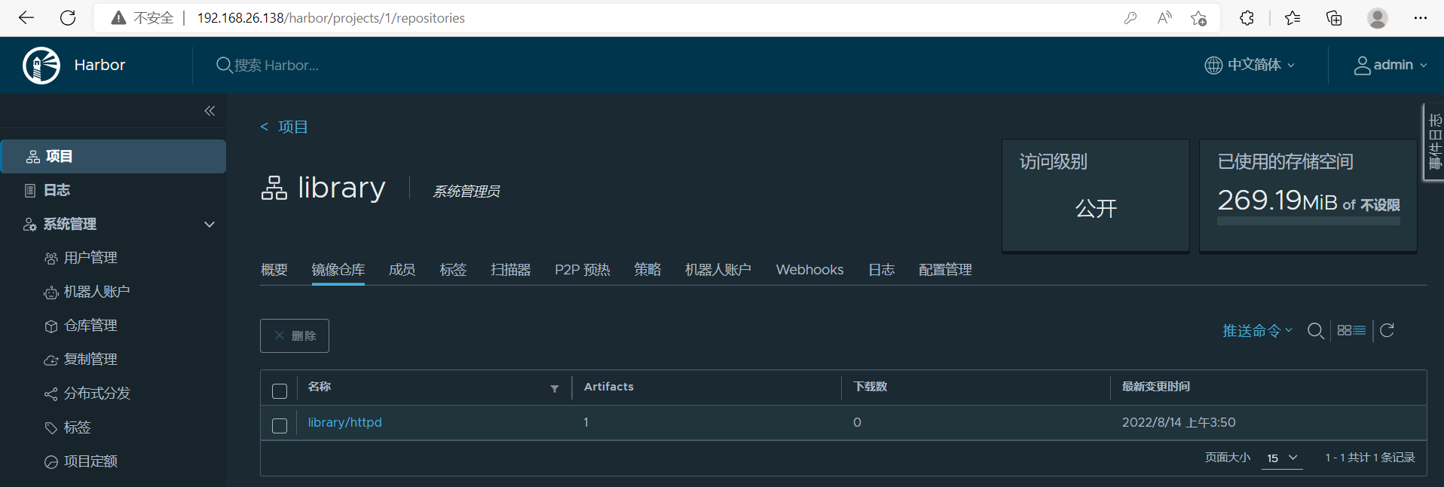
Task: Open the 策略 tab
Action: 647,270
